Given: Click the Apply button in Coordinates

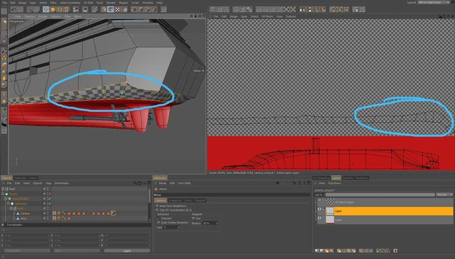Looking at the screenshot, I should (x=127, y=250).
